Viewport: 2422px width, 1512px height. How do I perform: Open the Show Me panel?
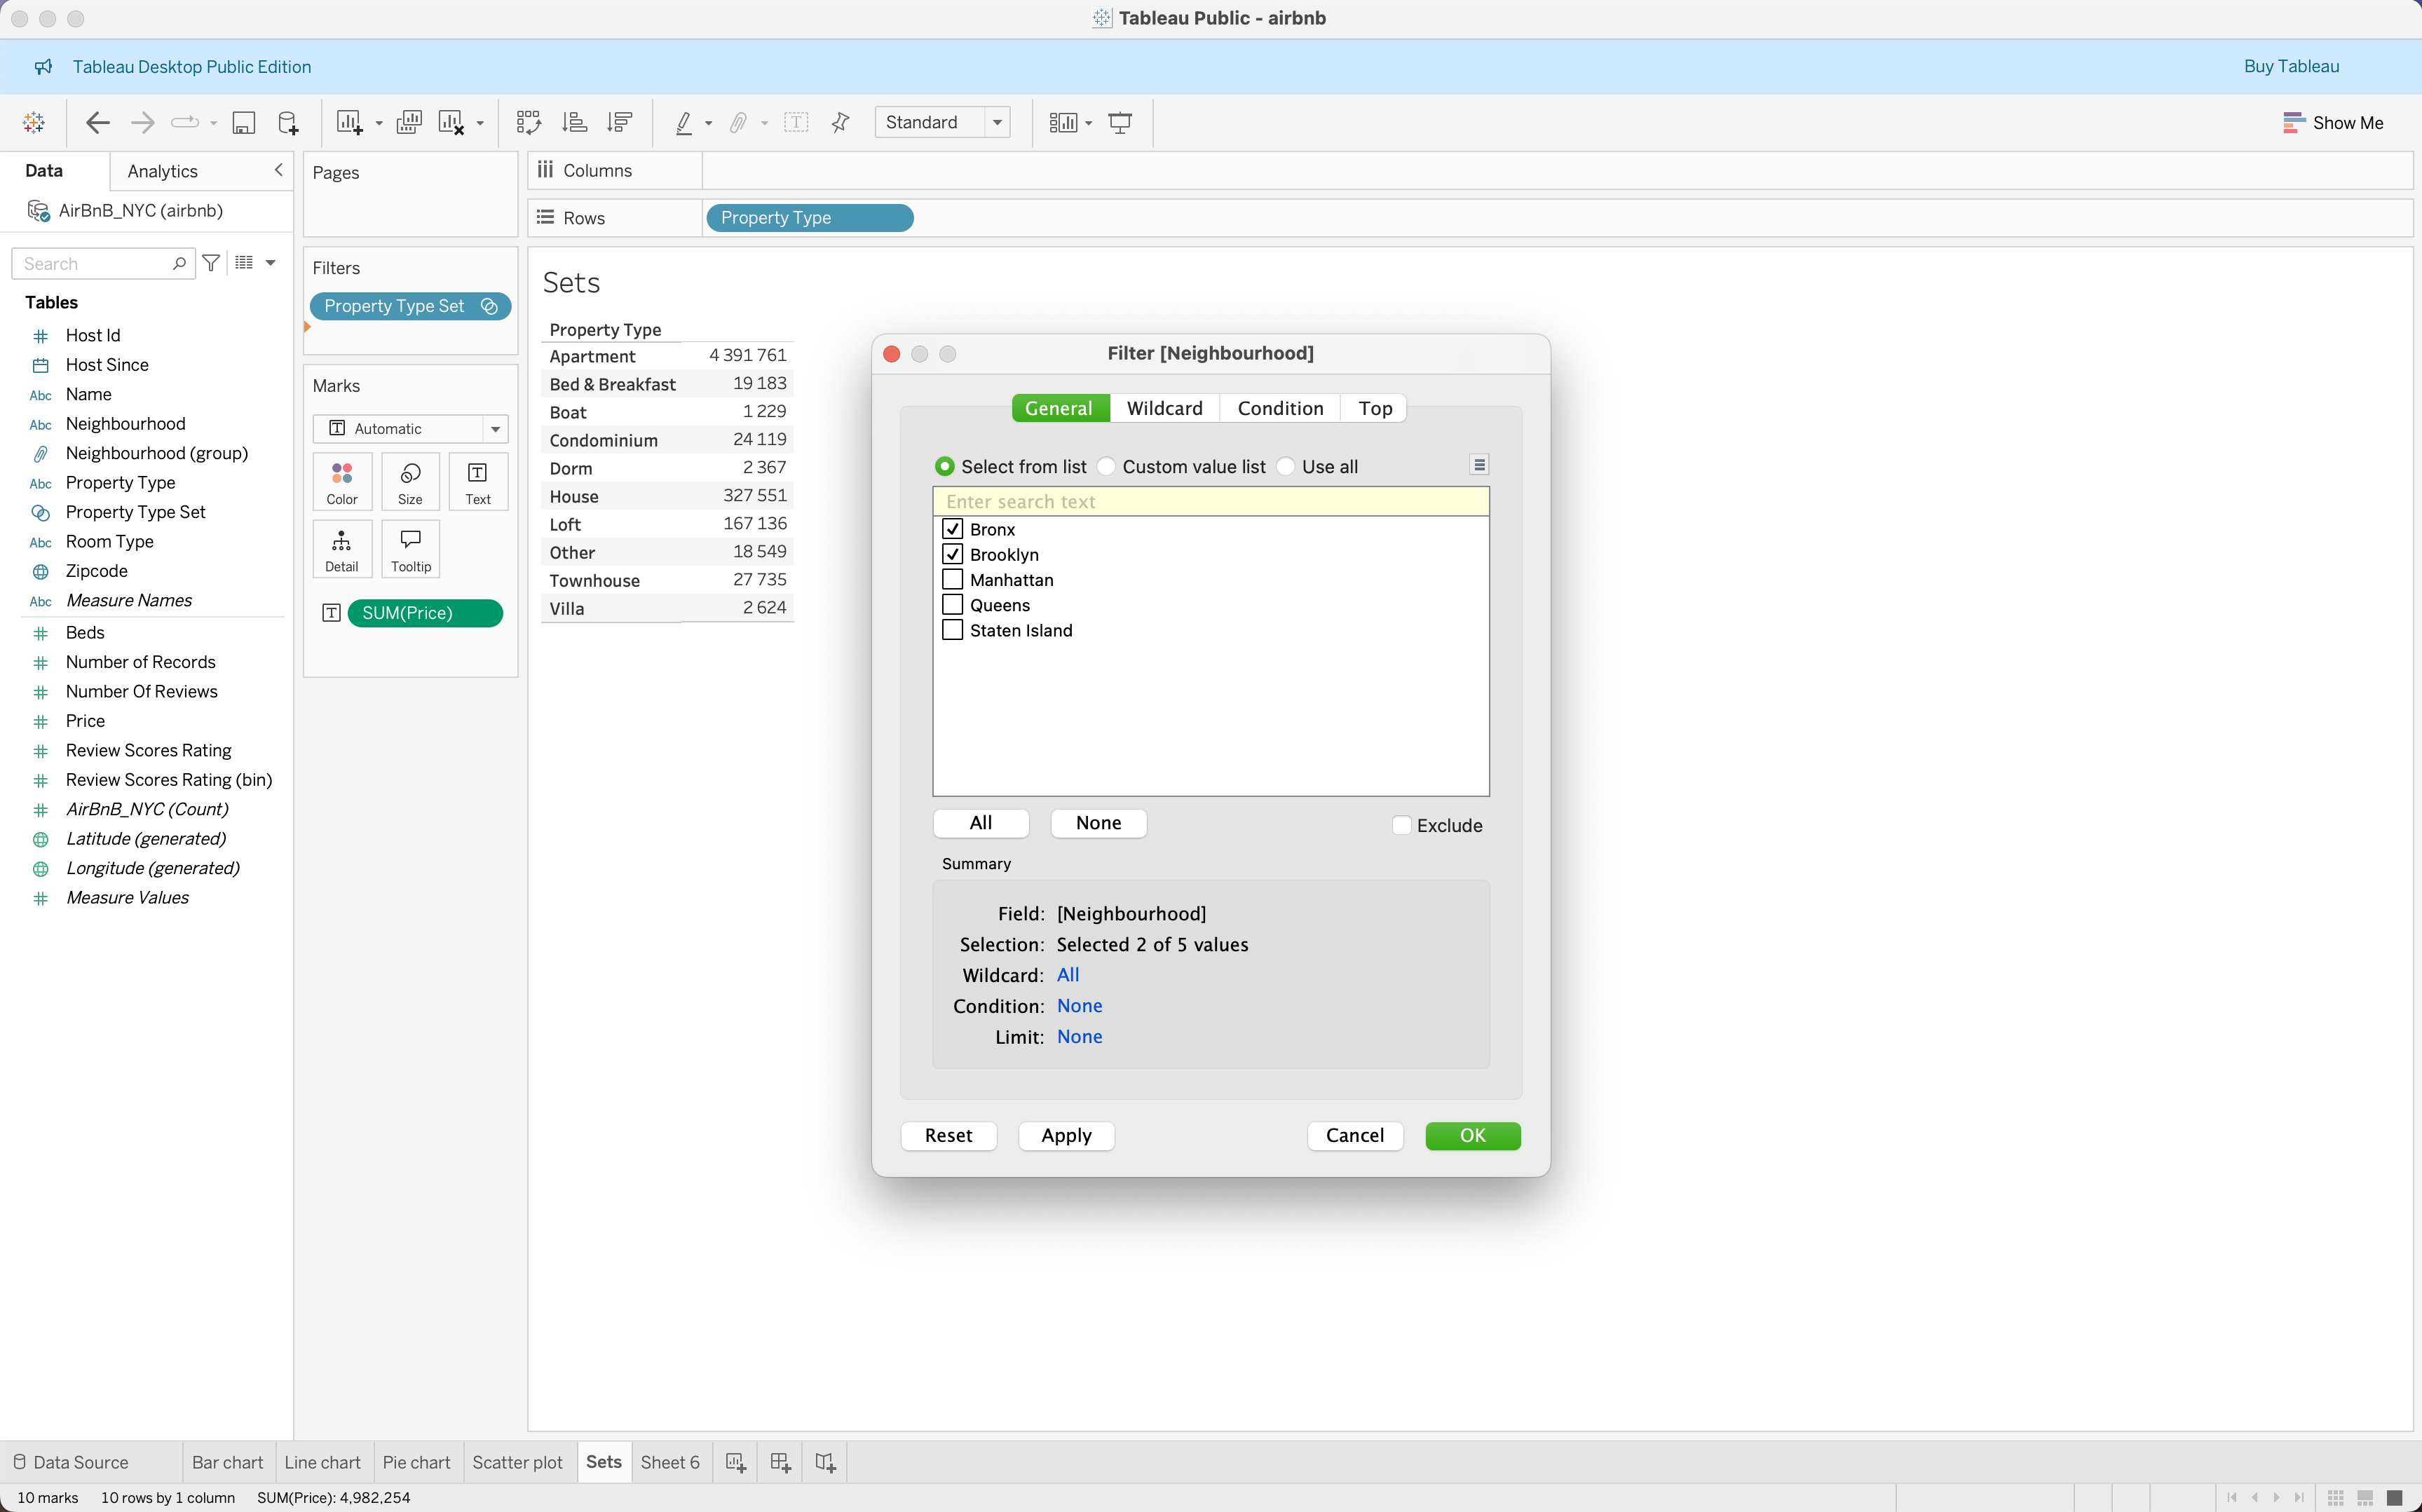[2332, 122]
